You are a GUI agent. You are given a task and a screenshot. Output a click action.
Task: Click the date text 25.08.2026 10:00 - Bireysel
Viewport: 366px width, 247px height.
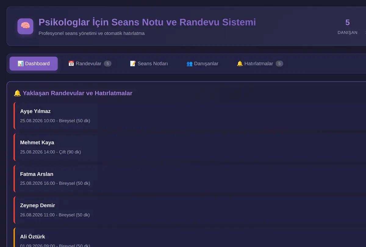pos(55,121)
